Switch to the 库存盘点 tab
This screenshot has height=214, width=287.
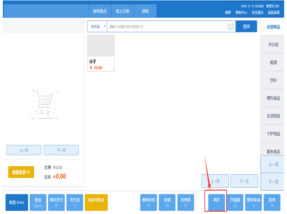(100, 11)
